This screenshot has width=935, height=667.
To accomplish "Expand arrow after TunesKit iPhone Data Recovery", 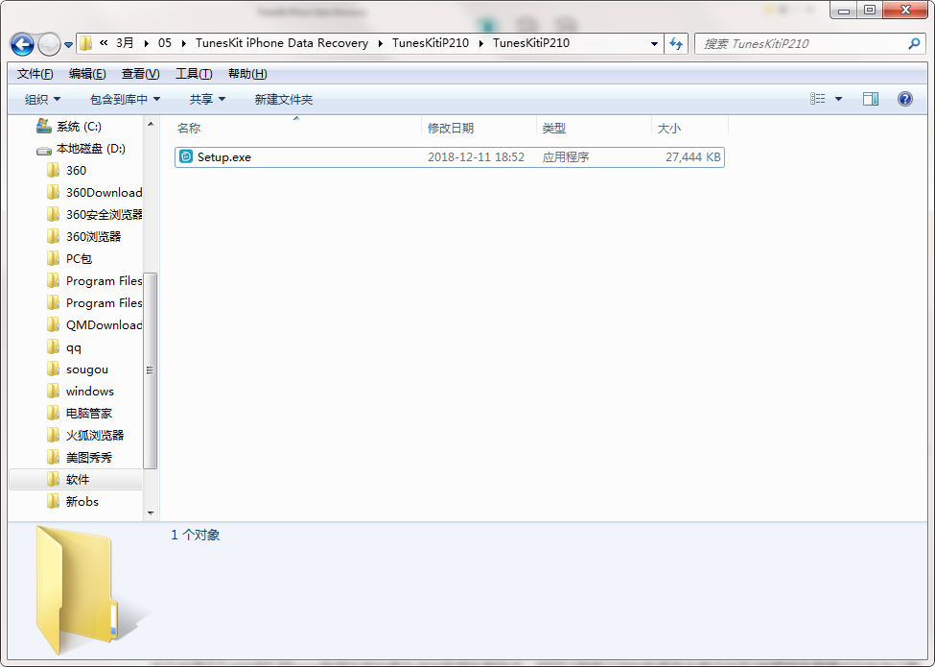I will click(380, 43).
